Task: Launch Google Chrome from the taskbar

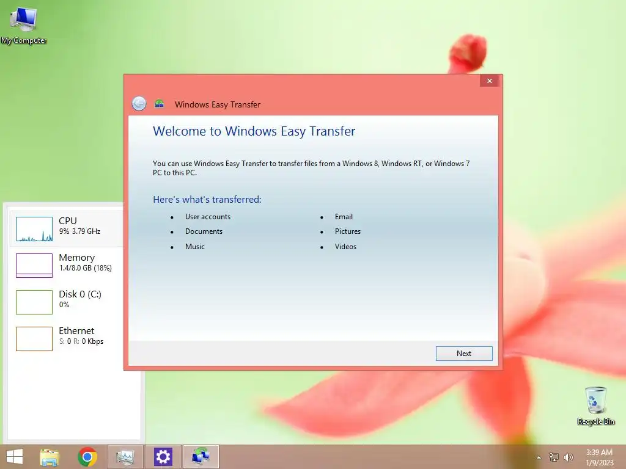Action: click(87, 457)
